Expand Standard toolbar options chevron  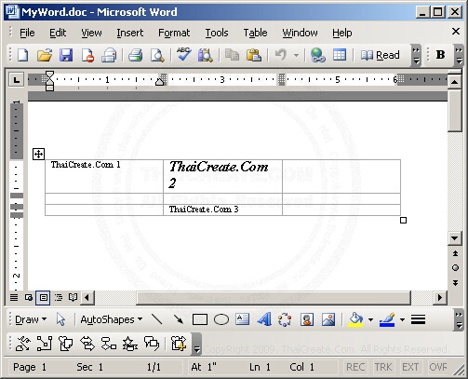[x=416, y=55]
